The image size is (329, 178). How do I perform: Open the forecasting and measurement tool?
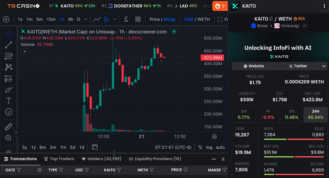(8, 78)
